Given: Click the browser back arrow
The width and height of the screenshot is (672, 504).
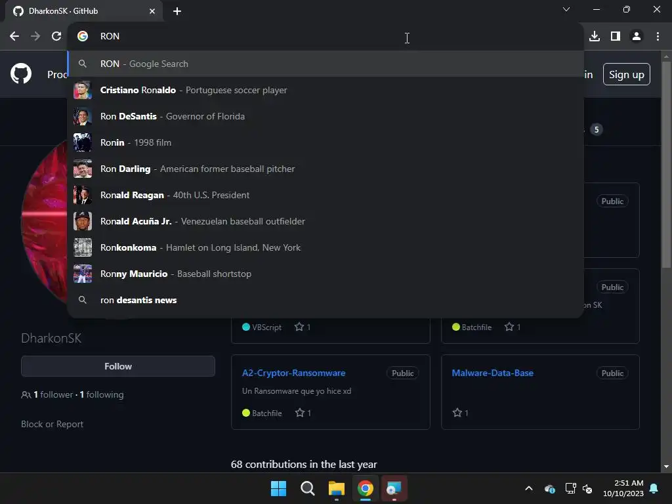Looking at the screenshot, I should [x=14, y=37].
